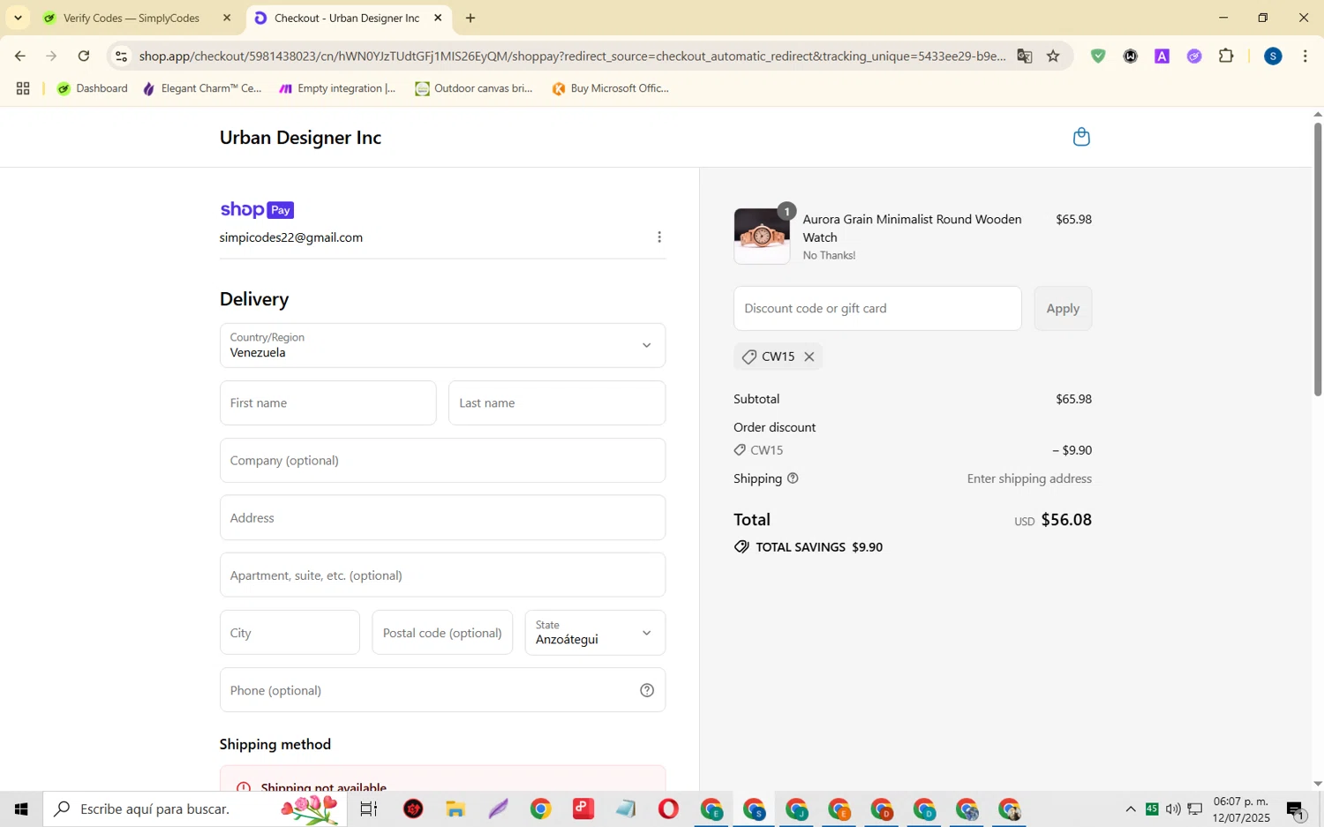The image size is (1324, 827).
Task: Open the Extensions puzzle piece menu
Action: pyautogui.click(x=1226, y=56)
